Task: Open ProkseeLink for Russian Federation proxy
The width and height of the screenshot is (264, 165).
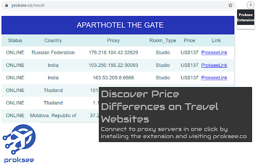Action: pos(214,52)
